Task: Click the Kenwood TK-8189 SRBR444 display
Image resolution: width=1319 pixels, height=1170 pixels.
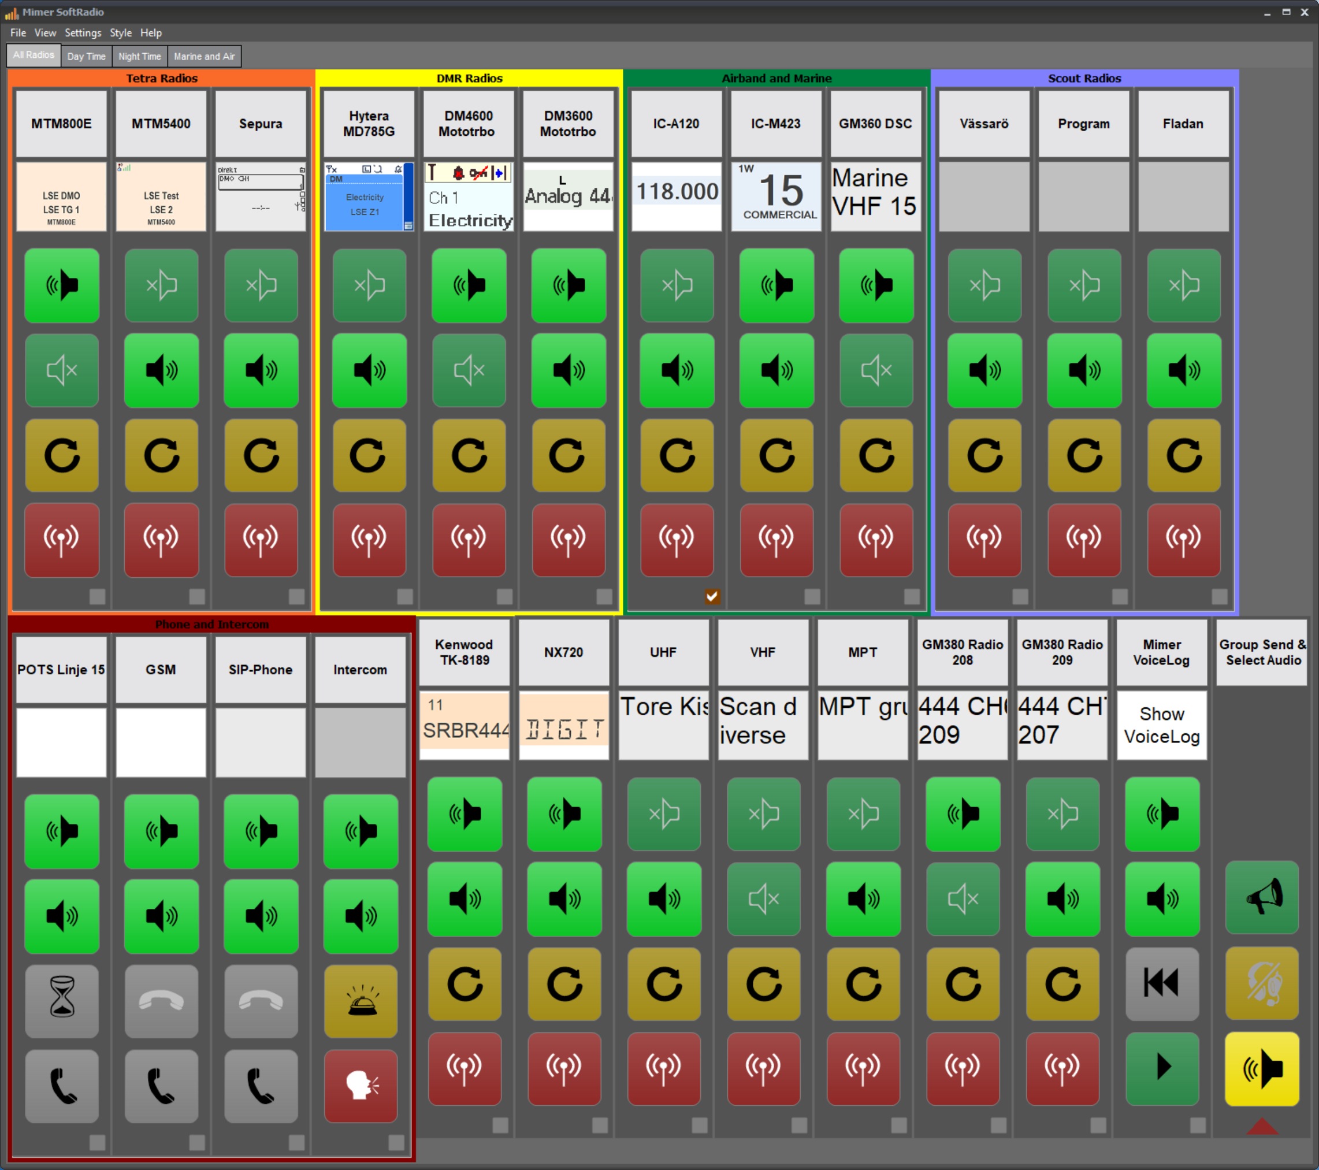Action: (465, 725)
